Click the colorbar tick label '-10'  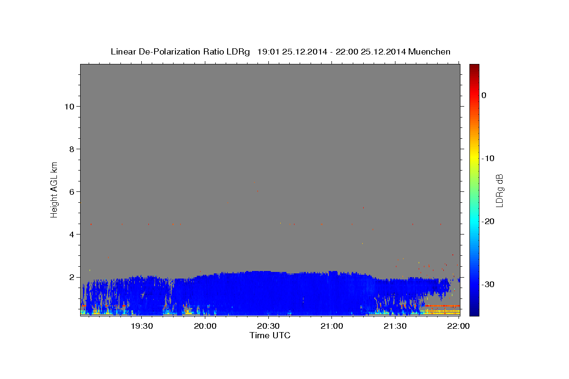click(488, 158)
